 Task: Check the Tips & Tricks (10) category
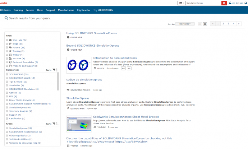[x=7, y=82]
